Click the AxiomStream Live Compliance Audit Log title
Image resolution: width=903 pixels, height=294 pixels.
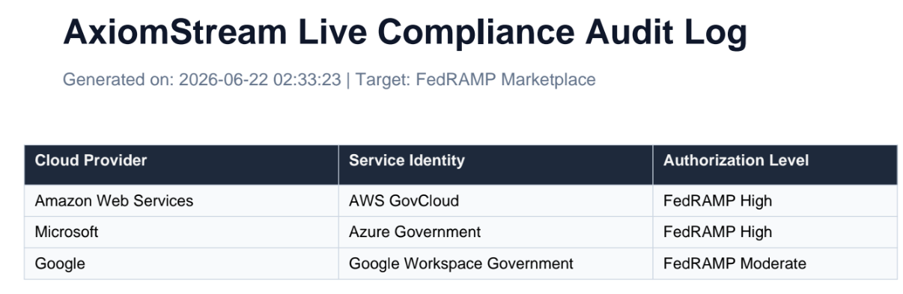point(405,34)
